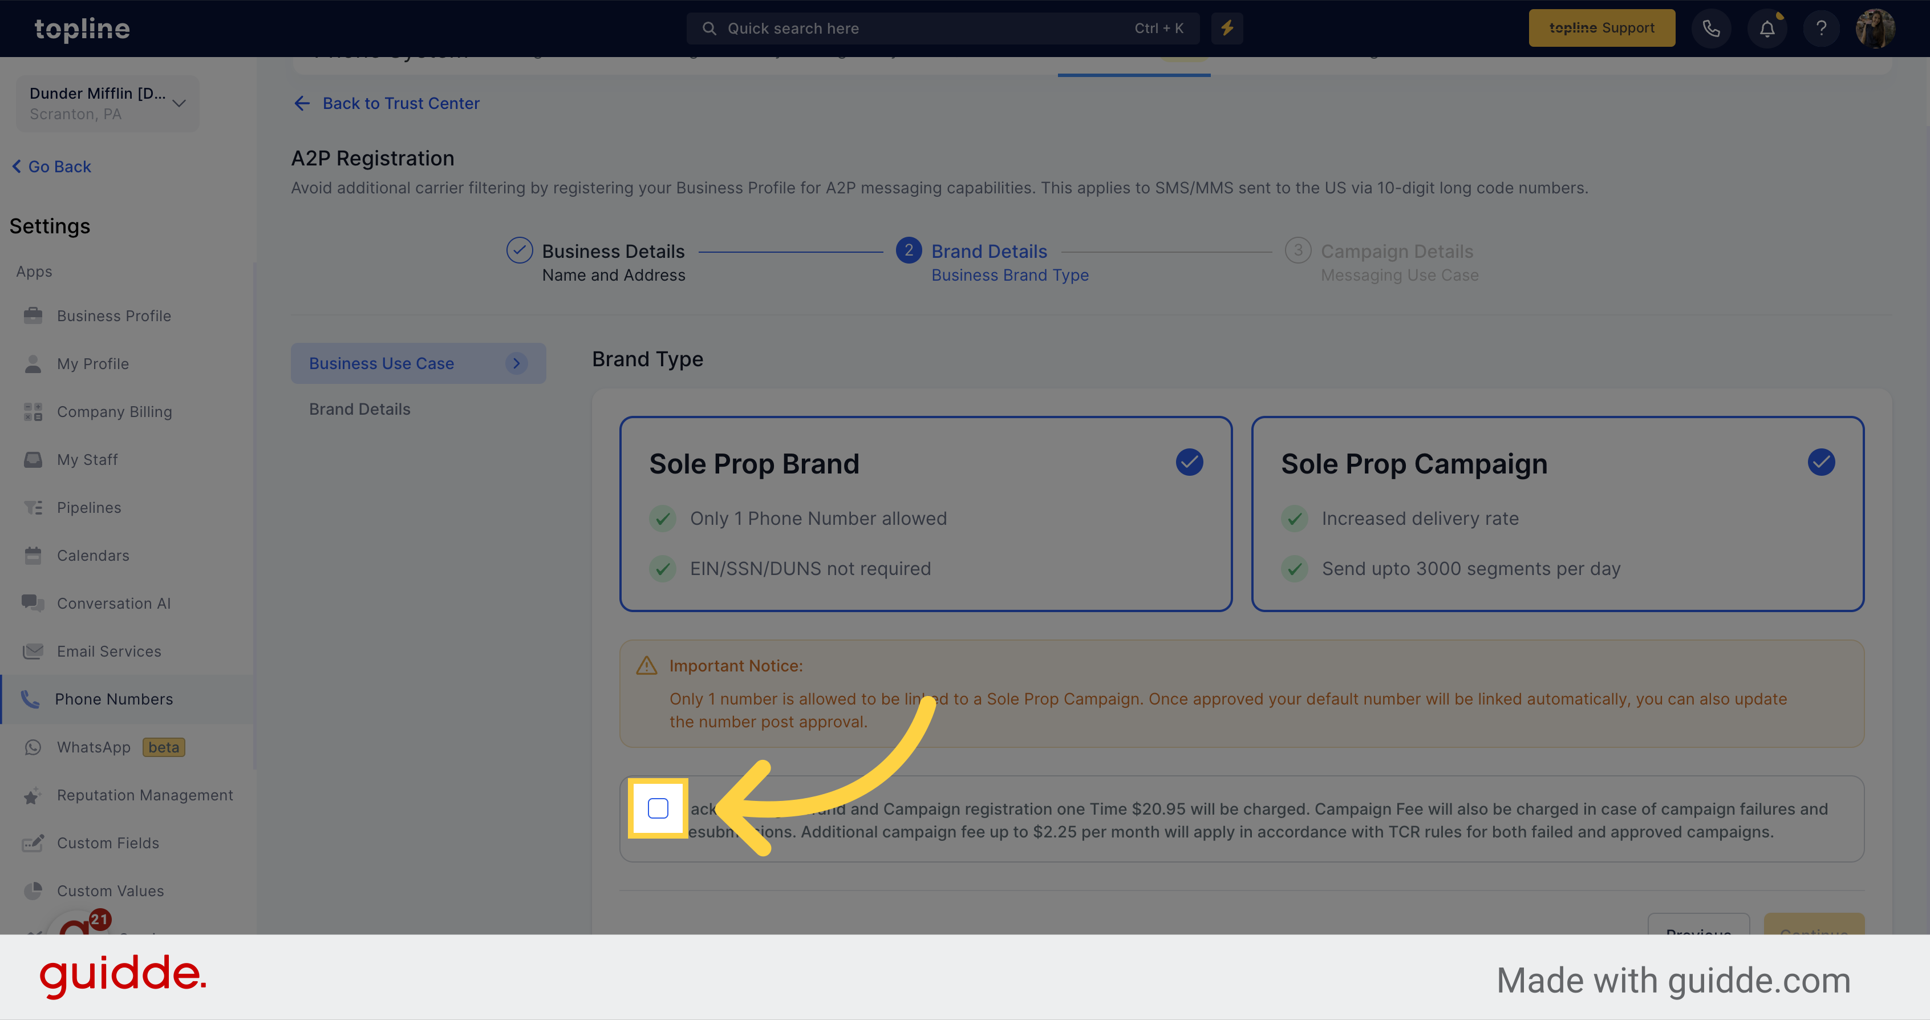Click the Custom Values pie icon
This screenshot has width=1930, height=1020.
[33, 891]
